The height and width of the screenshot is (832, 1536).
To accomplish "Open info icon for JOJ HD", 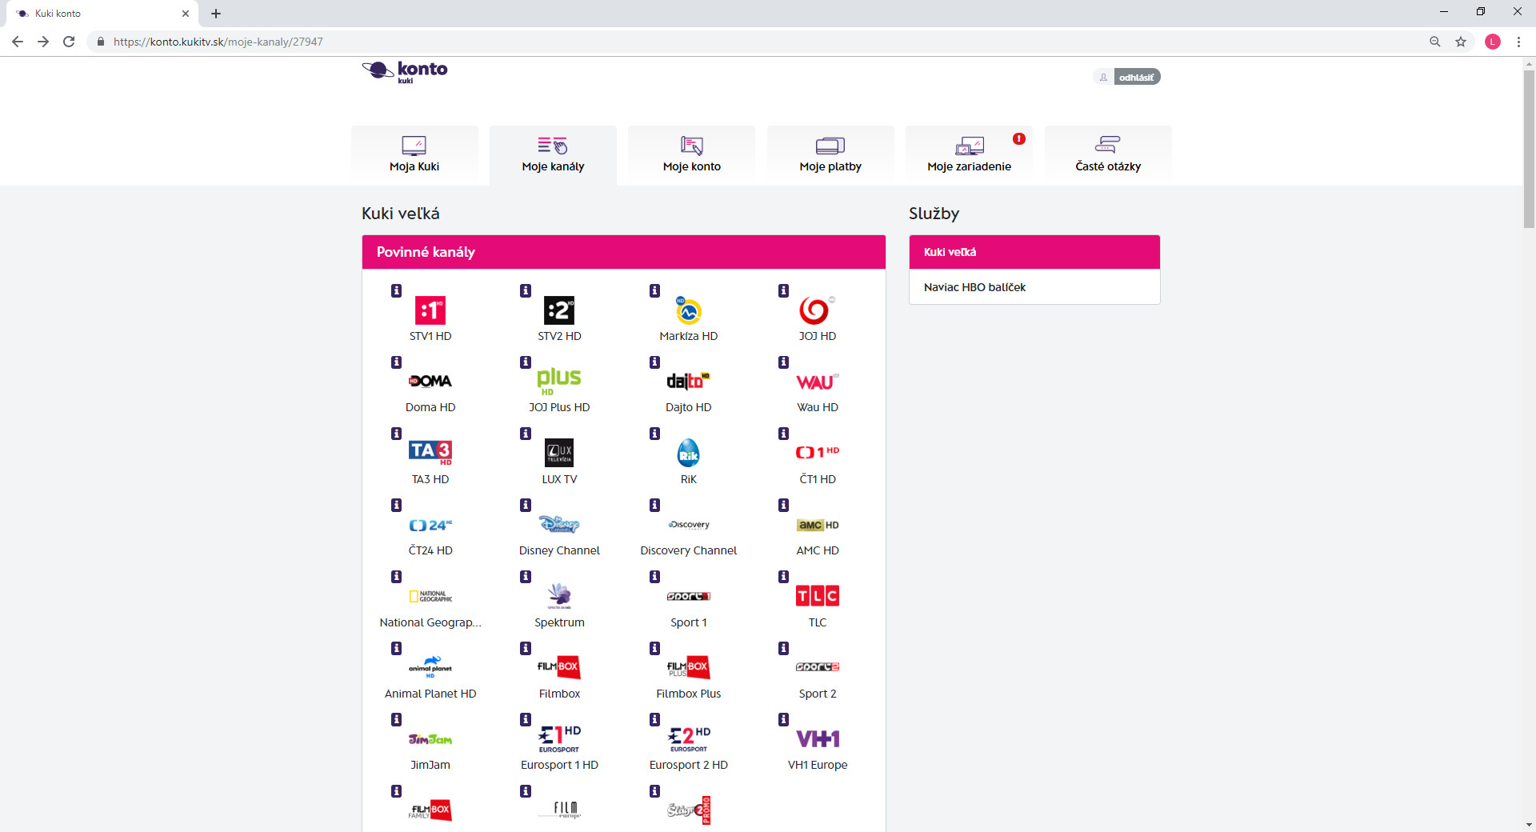I will click(x=783, y=291).
